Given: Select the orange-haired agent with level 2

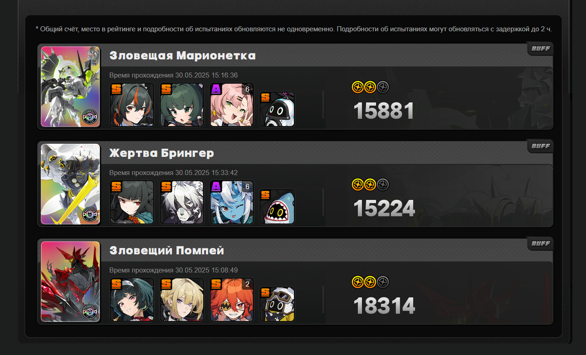Looking at the screenshot, I should tap(232, 300).
